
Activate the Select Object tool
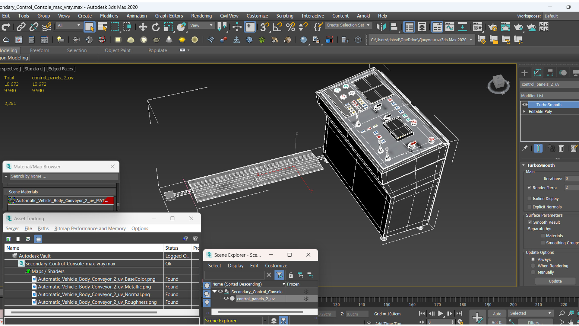pyautogui.click(x=90, y=27)
